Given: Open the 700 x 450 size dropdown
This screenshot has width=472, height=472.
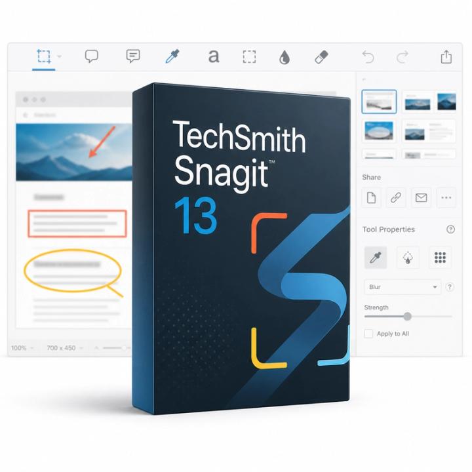Looking at the screenshot, I should tap(65, 348).
